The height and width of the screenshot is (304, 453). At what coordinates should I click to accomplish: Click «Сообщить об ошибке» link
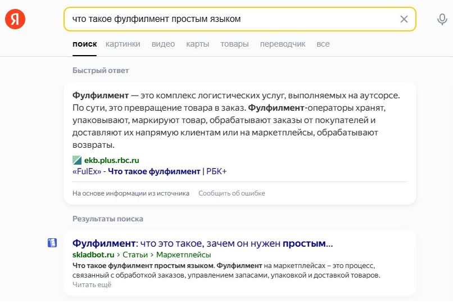[x=232, y=193]
